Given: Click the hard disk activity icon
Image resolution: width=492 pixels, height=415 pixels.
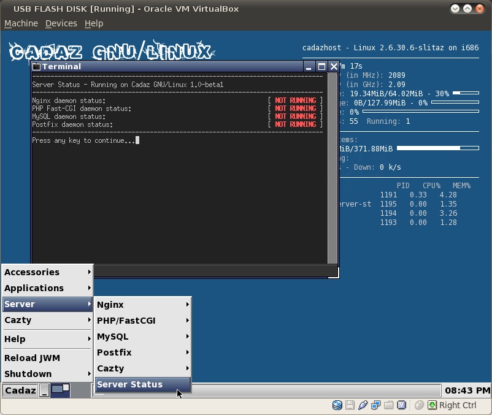Looking at the screenshot, I should click(x=337, y=405).
